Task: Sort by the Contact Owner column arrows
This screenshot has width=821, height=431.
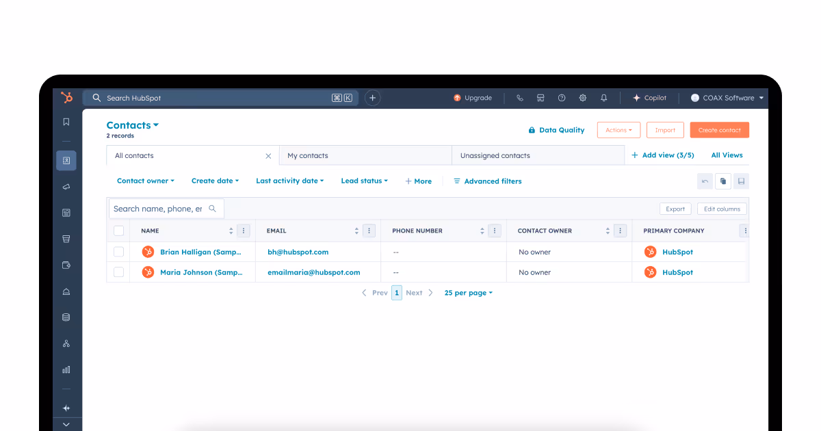Action: click(x=608, y=231)
